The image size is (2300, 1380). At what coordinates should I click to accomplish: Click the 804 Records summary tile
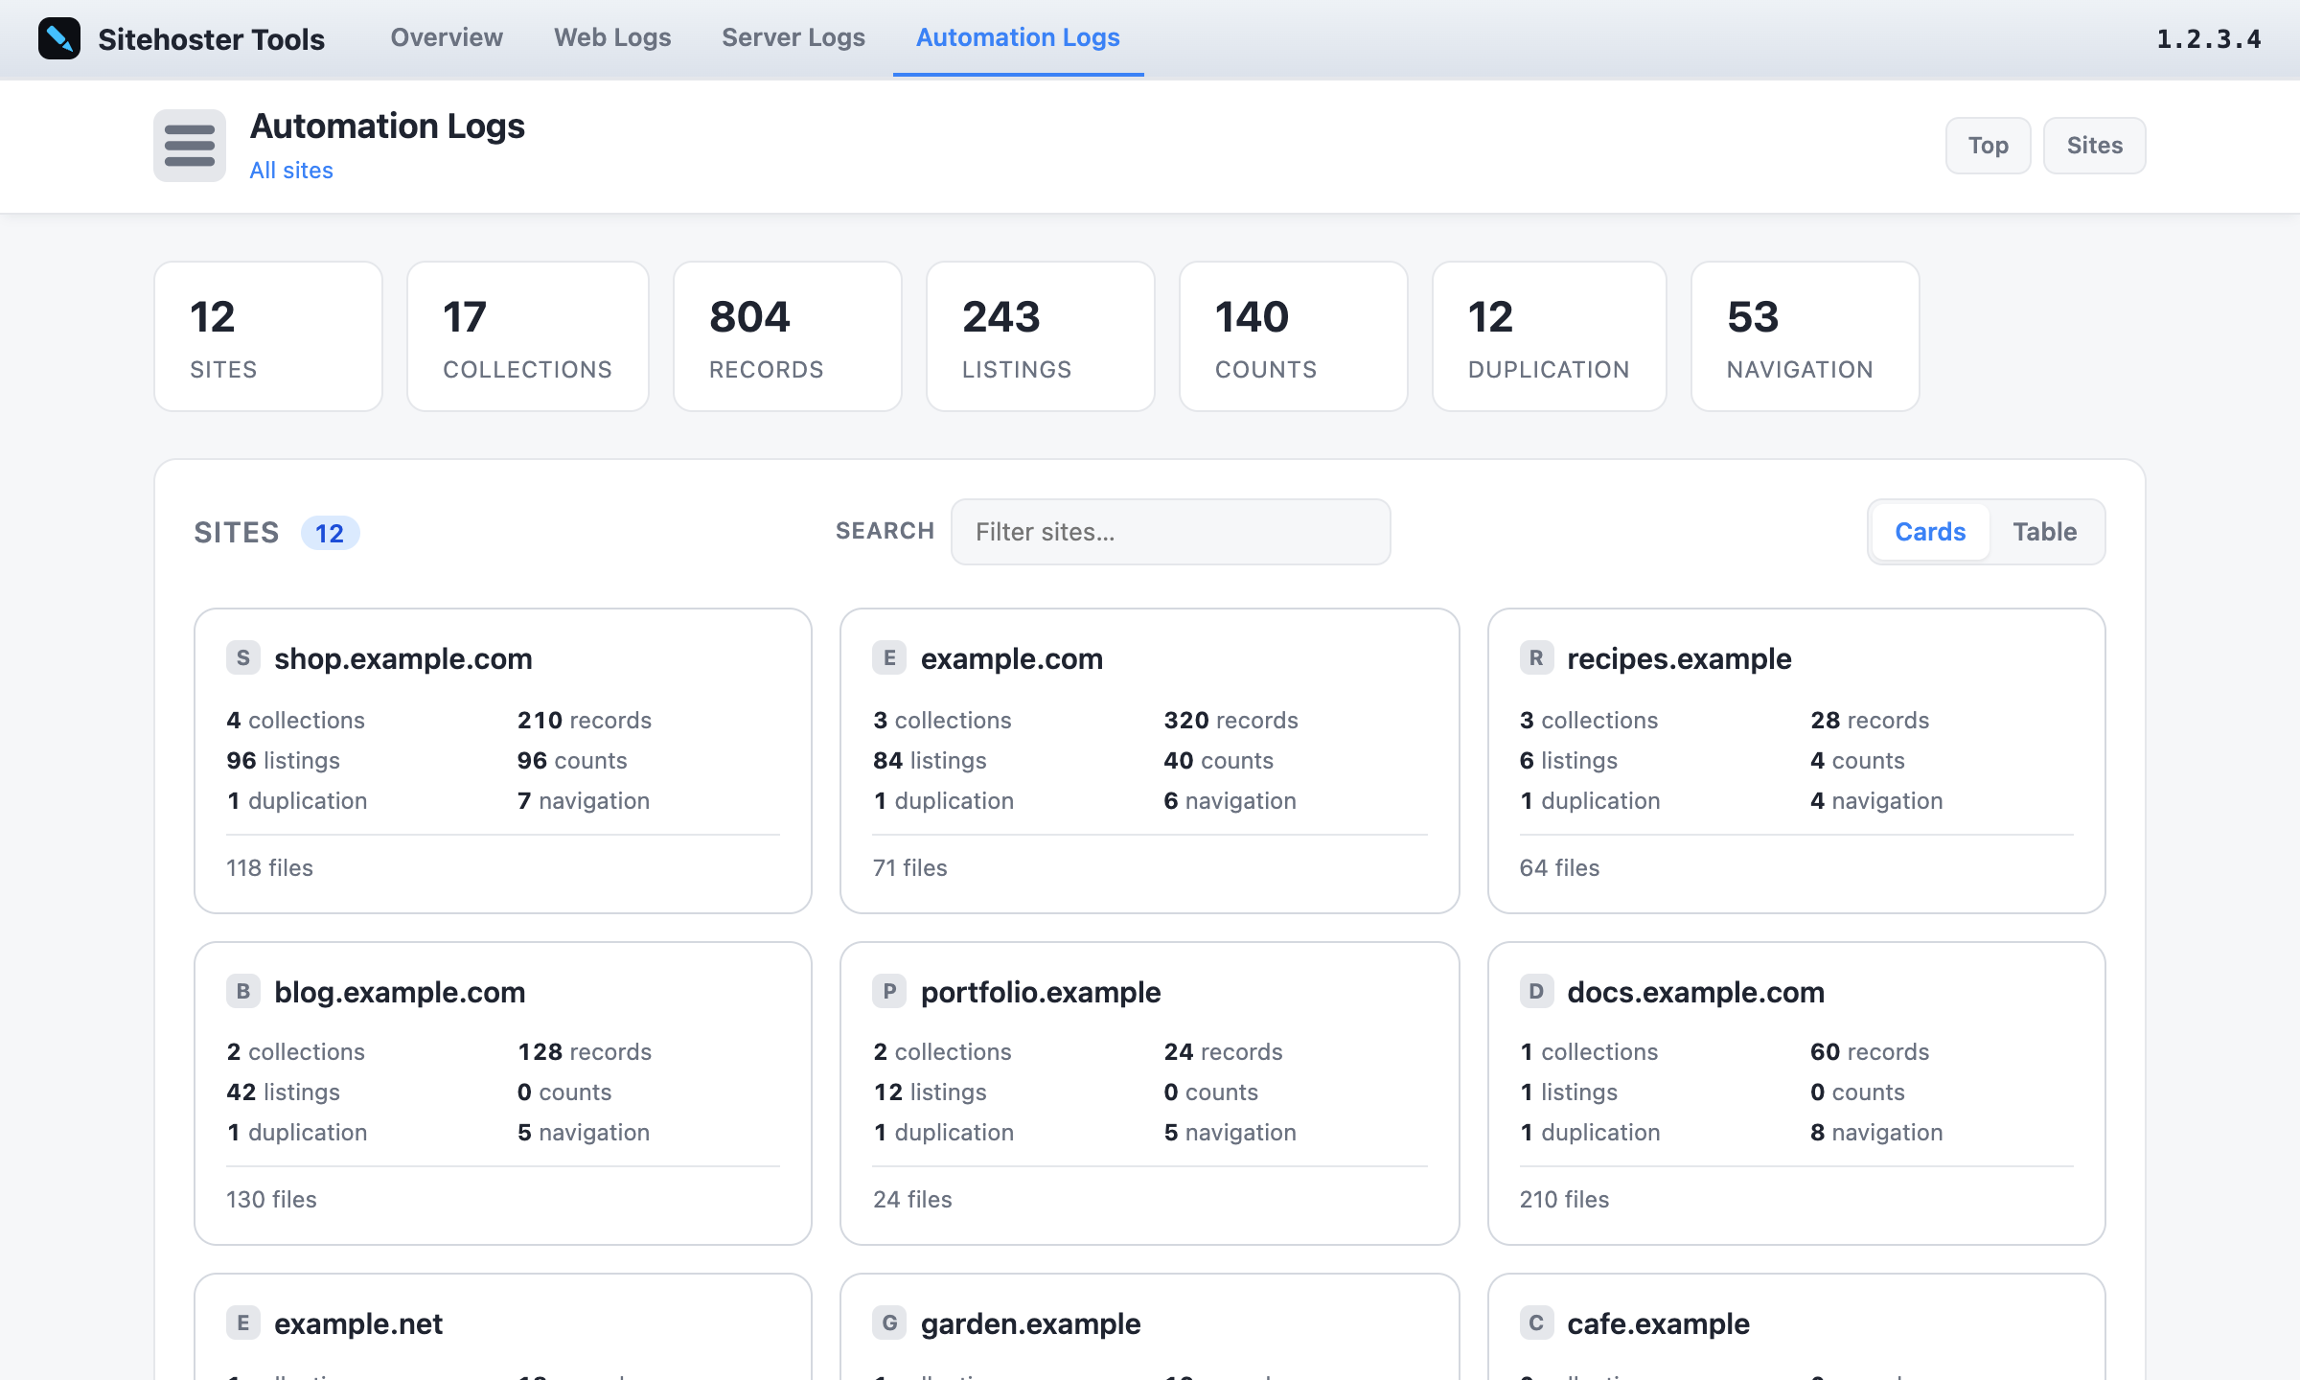click(788, 336)
